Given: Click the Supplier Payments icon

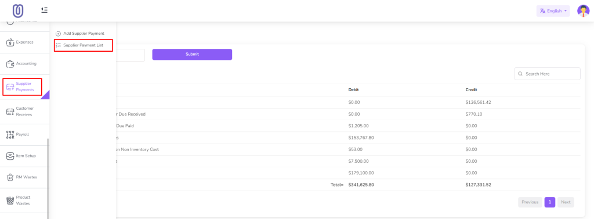Looking at the screenshot, I should click(x=10, y=87).
